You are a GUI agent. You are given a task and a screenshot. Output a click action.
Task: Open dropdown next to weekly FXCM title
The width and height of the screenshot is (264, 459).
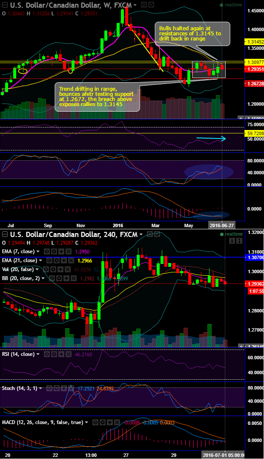coord(135,5)
